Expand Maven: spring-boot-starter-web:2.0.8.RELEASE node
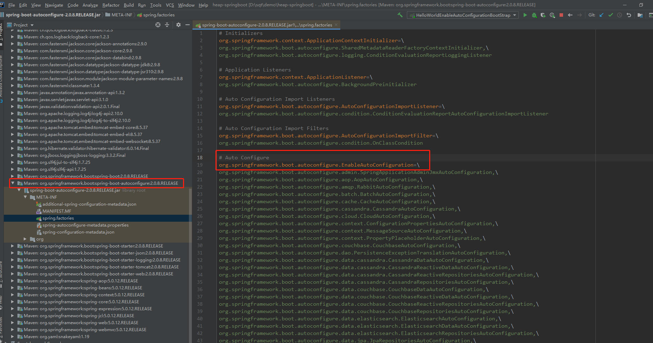Viewport: 653px width, 343px height. click(x=13, y=274)
